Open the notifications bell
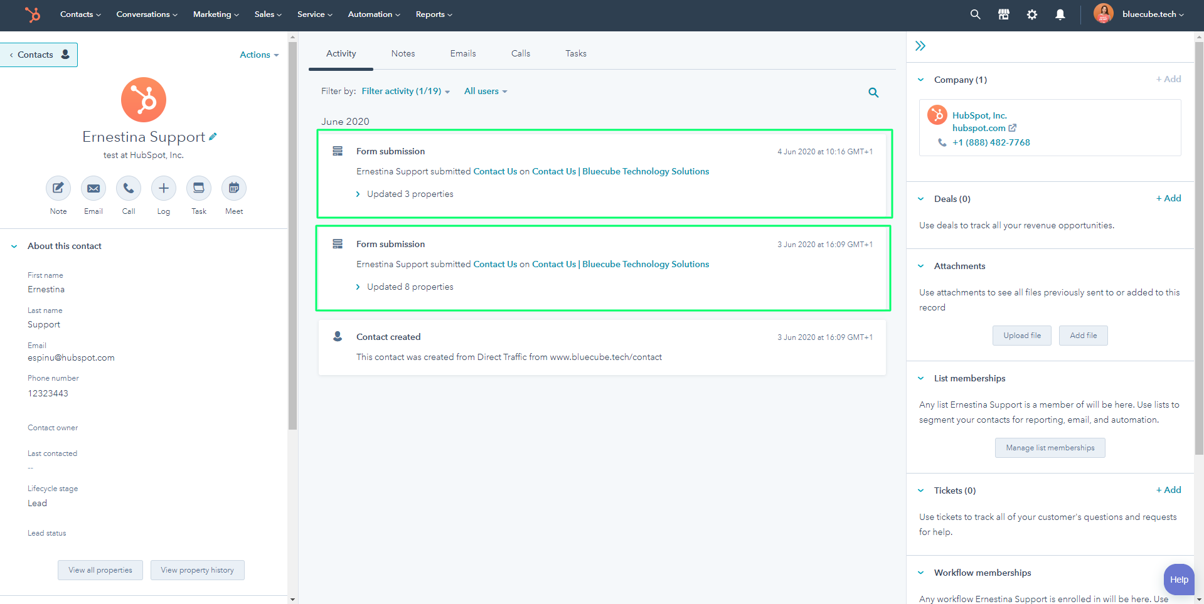 coord(1060,14)
